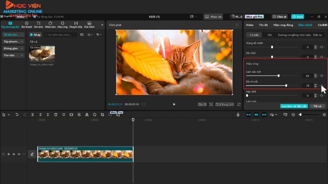Switch to the Tốc độ tab
Viewport: 328px width, 184px height.
(x=263, y=25)
